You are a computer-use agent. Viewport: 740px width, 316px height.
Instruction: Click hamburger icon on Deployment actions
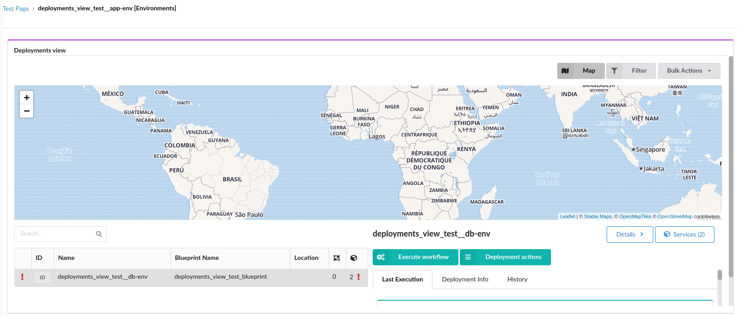click(468, 257)
